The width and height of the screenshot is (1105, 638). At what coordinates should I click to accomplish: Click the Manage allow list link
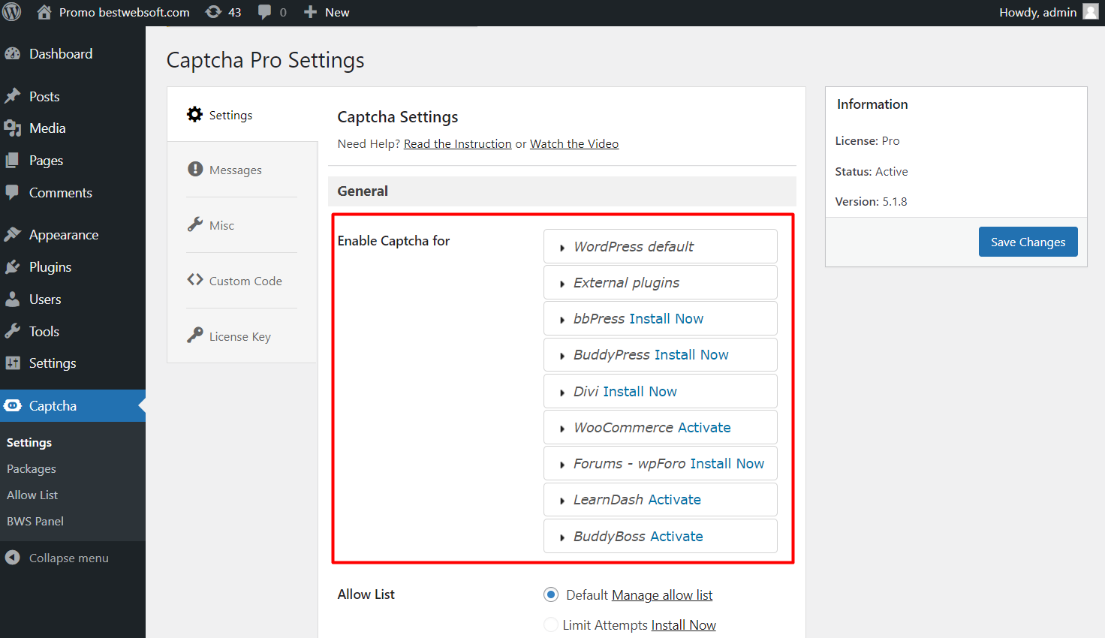pos(662,594)
